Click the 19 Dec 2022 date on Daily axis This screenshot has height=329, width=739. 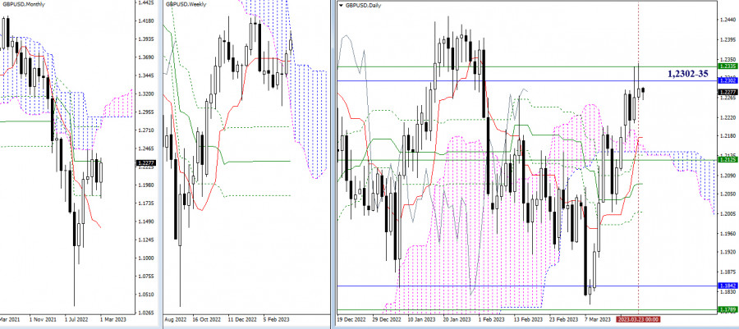pos(351,319)
